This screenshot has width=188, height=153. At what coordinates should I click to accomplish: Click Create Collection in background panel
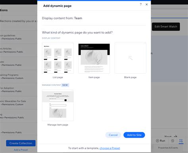click(21, 143)
